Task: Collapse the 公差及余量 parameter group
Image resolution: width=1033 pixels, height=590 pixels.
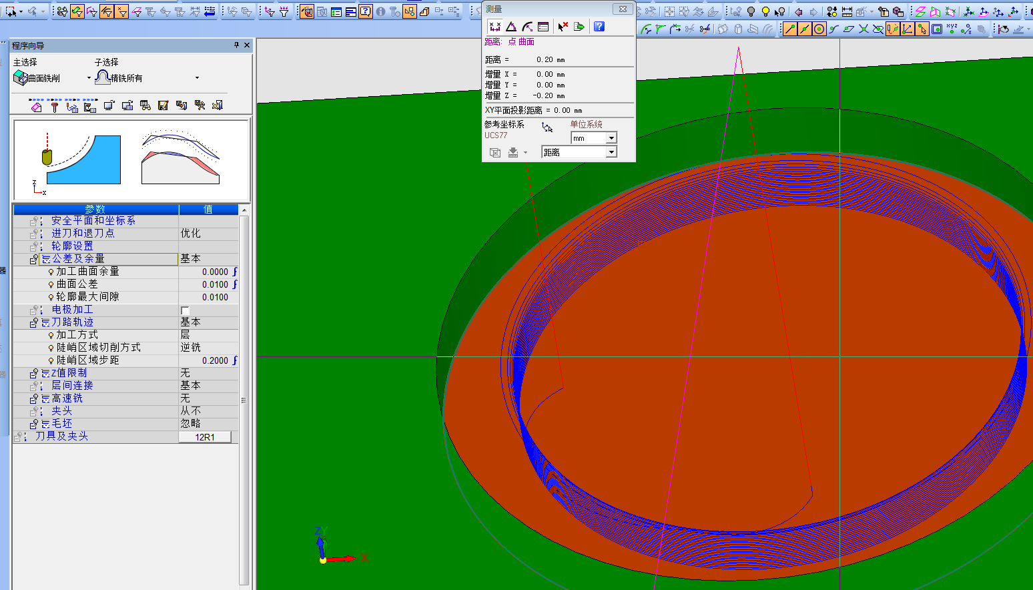Action: click(33, 259)
